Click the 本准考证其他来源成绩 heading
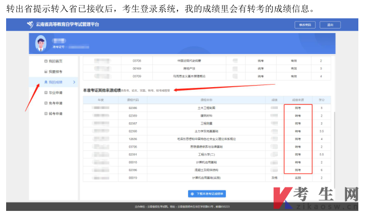 (102, 90)
